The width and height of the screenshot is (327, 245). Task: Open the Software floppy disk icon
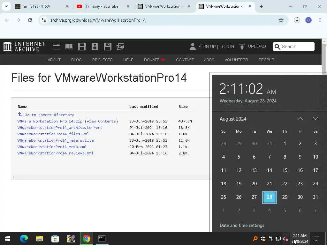pyautogui.click(x=108, y=47)
